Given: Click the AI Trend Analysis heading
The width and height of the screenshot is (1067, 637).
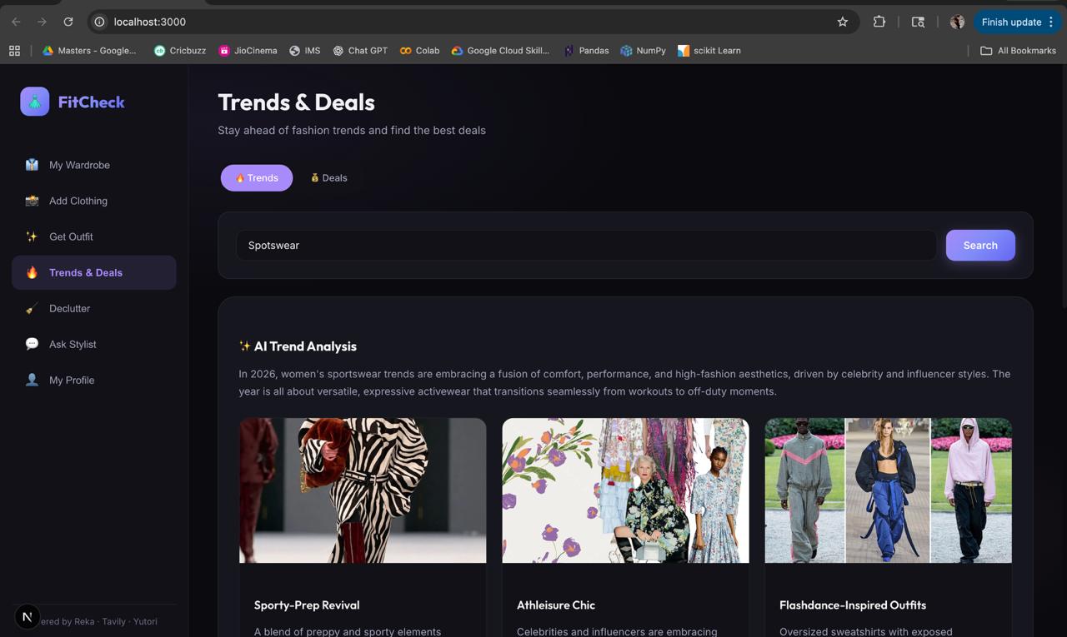Looking at the screenshot, I should pos(298,346).
